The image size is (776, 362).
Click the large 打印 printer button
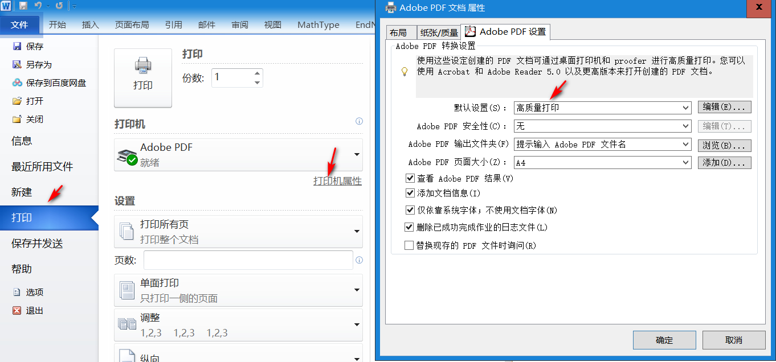(x=143, y=78)
